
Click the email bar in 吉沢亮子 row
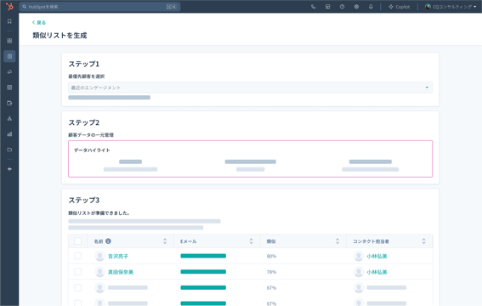coord(203,256)
